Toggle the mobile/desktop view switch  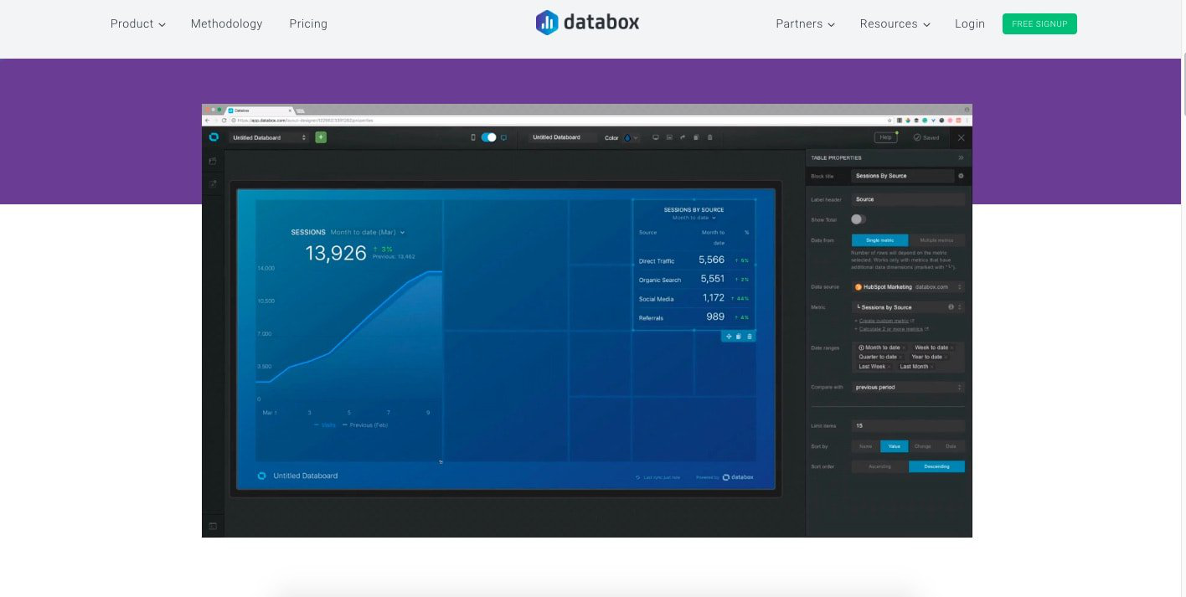pyautogui.click(x=488, y=137)
